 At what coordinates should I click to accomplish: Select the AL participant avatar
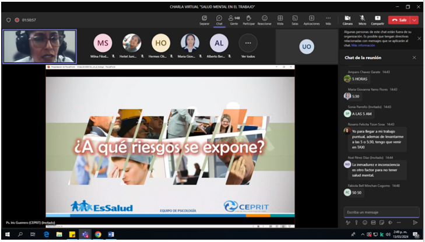coord(219,43)
